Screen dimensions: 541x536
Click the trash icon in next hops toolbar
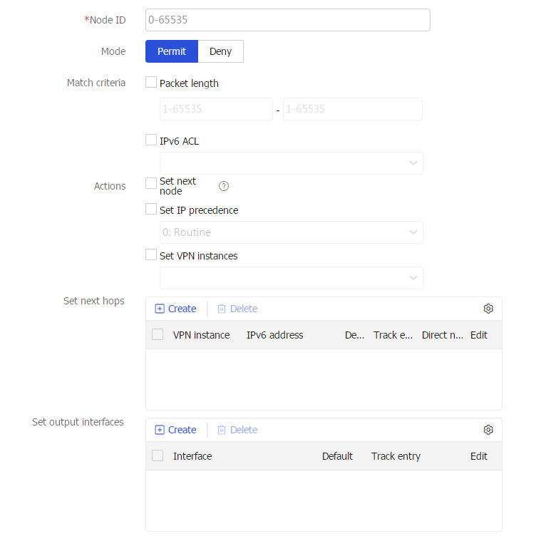click(x=222, y=309)
